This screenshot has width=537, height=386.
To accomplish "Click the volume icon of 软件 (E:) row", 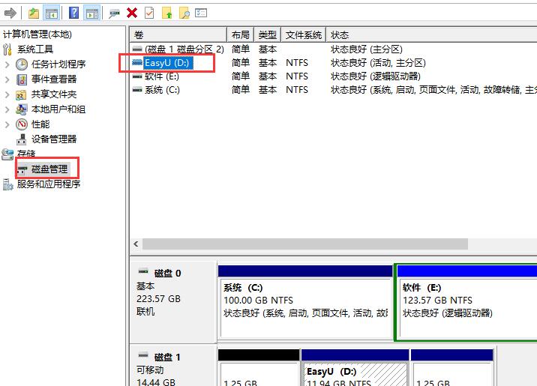I will (x=137, y=76).
